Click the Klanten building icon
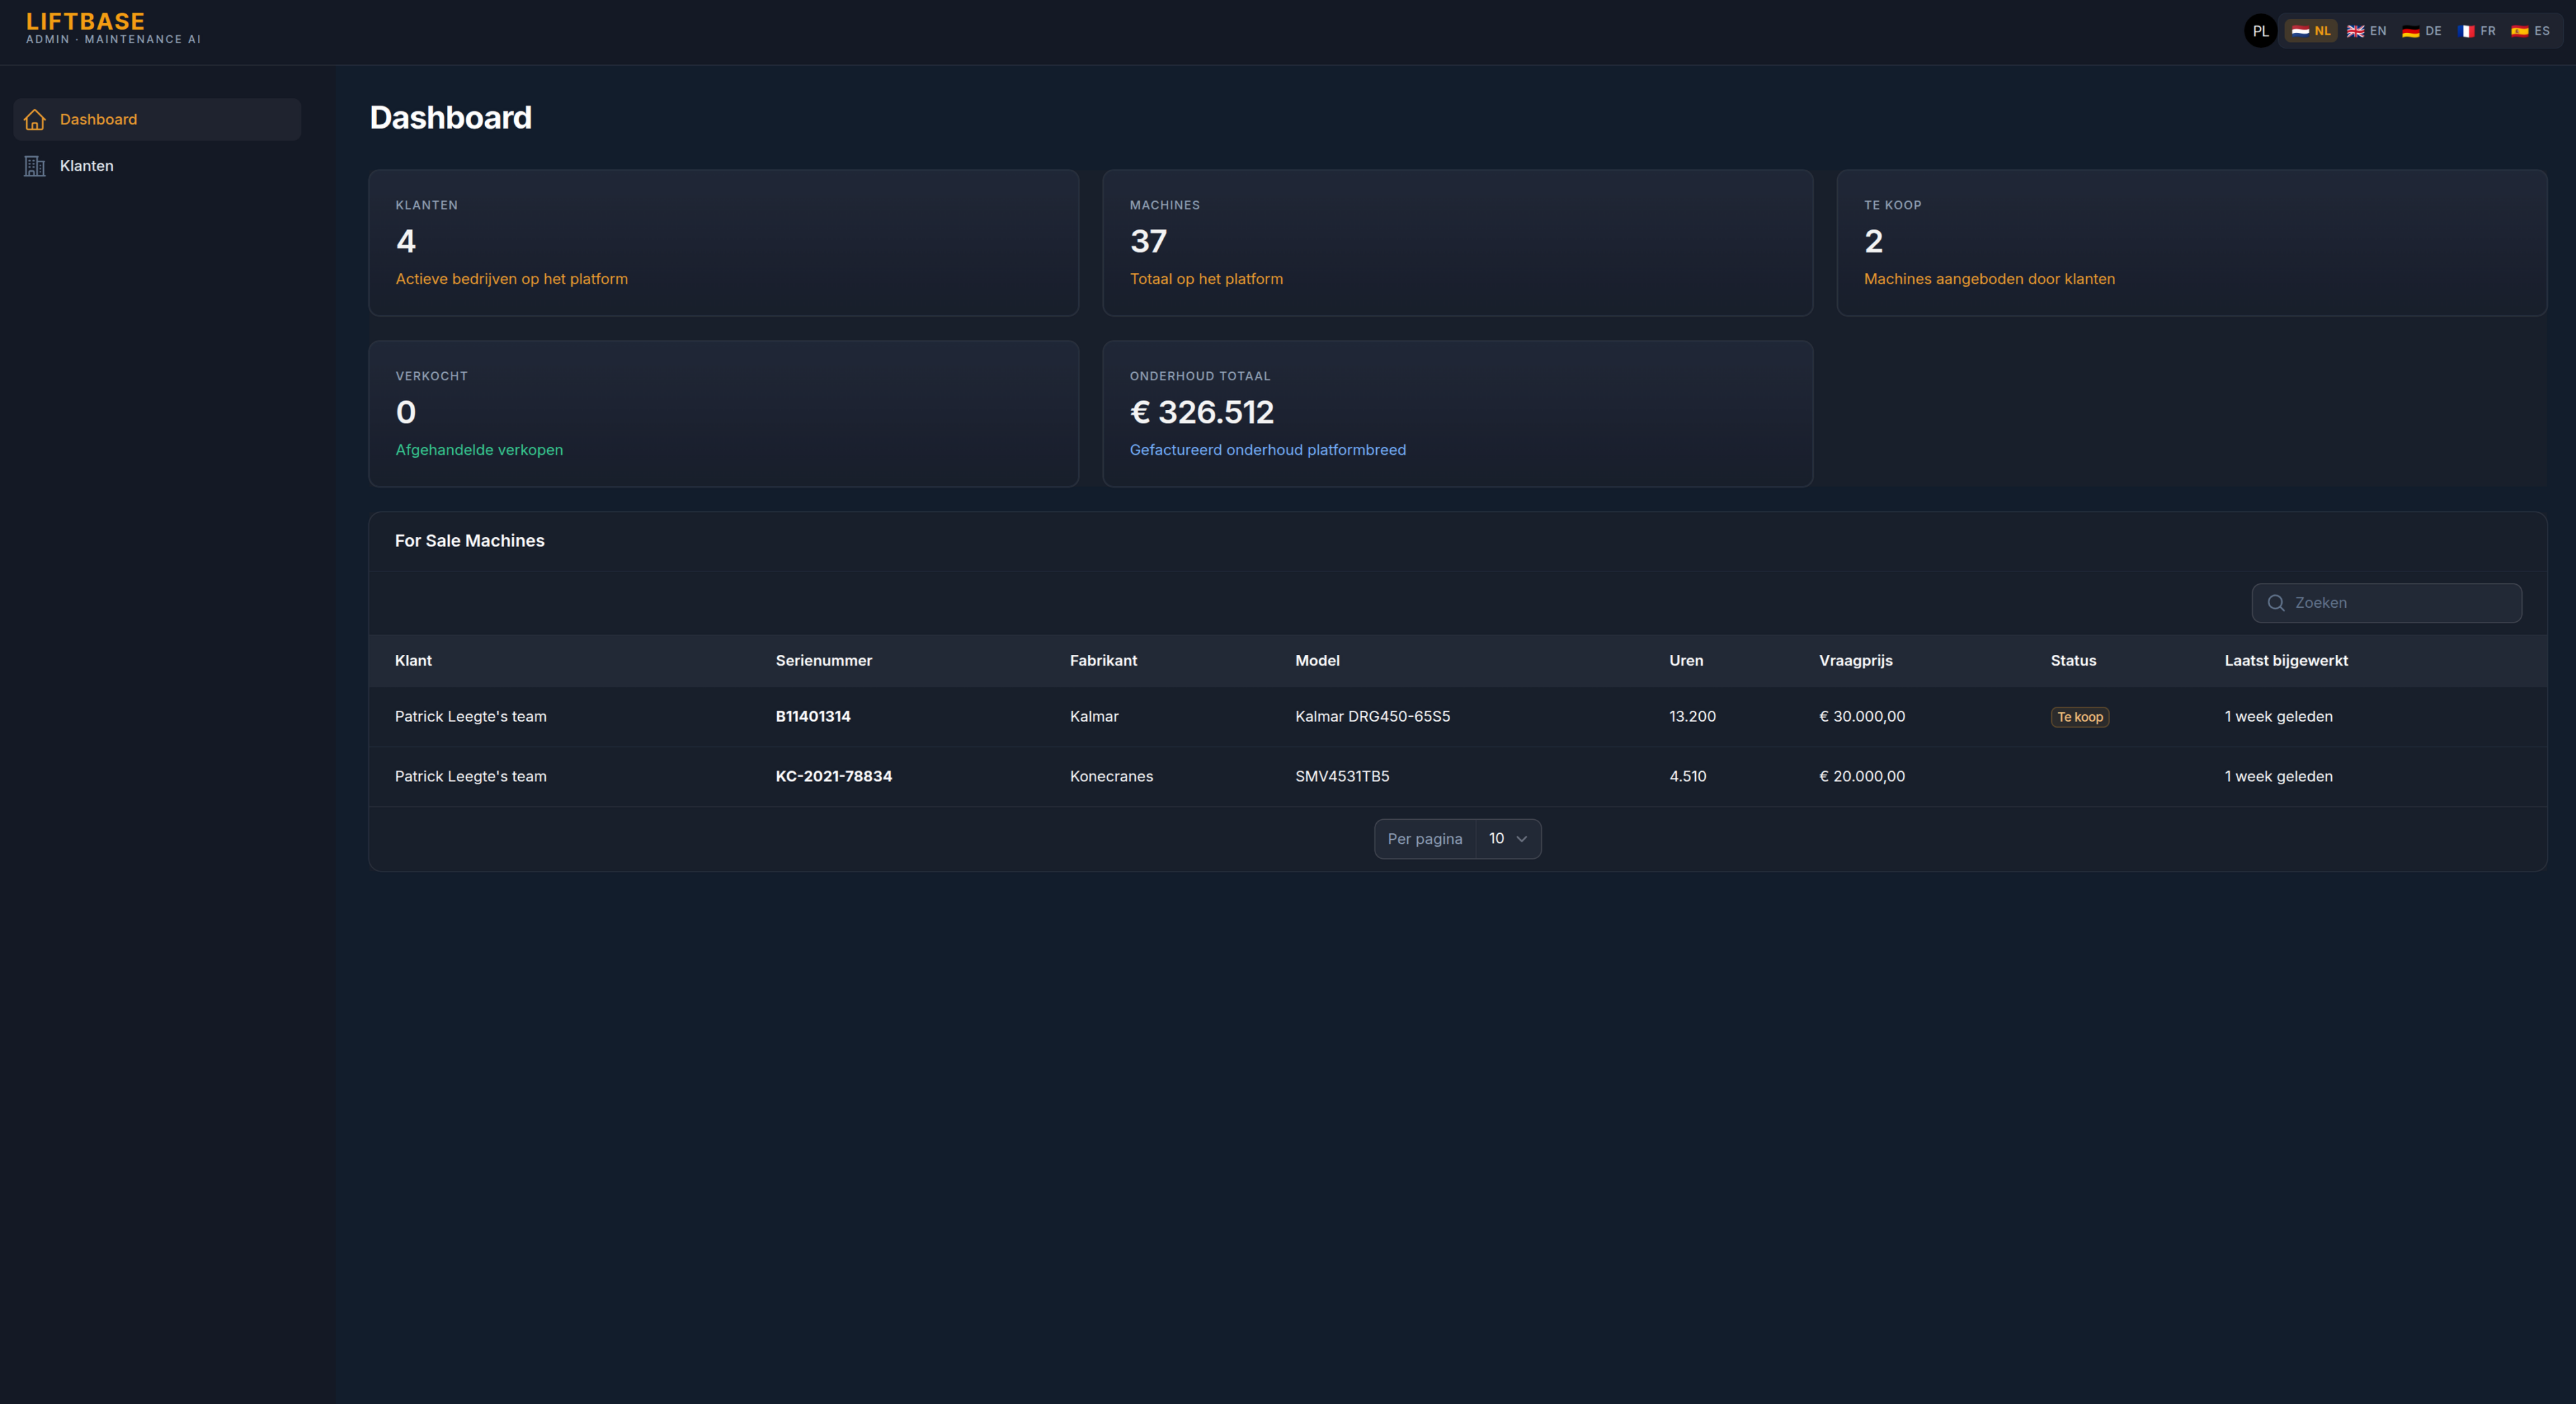This screenshot has width=2576, height=1404. point(35,166)
